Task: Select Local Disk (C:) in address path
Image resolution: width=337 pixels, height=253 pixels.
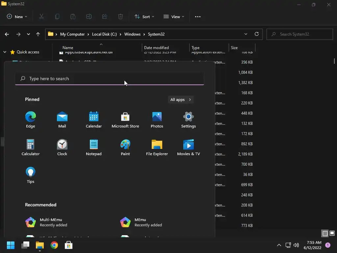Action: click(104, 34)
